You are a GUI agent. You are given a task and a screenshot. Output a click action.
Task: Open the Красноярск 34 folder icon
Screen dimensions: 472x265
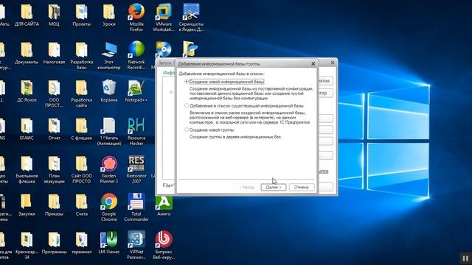point(27,240)
